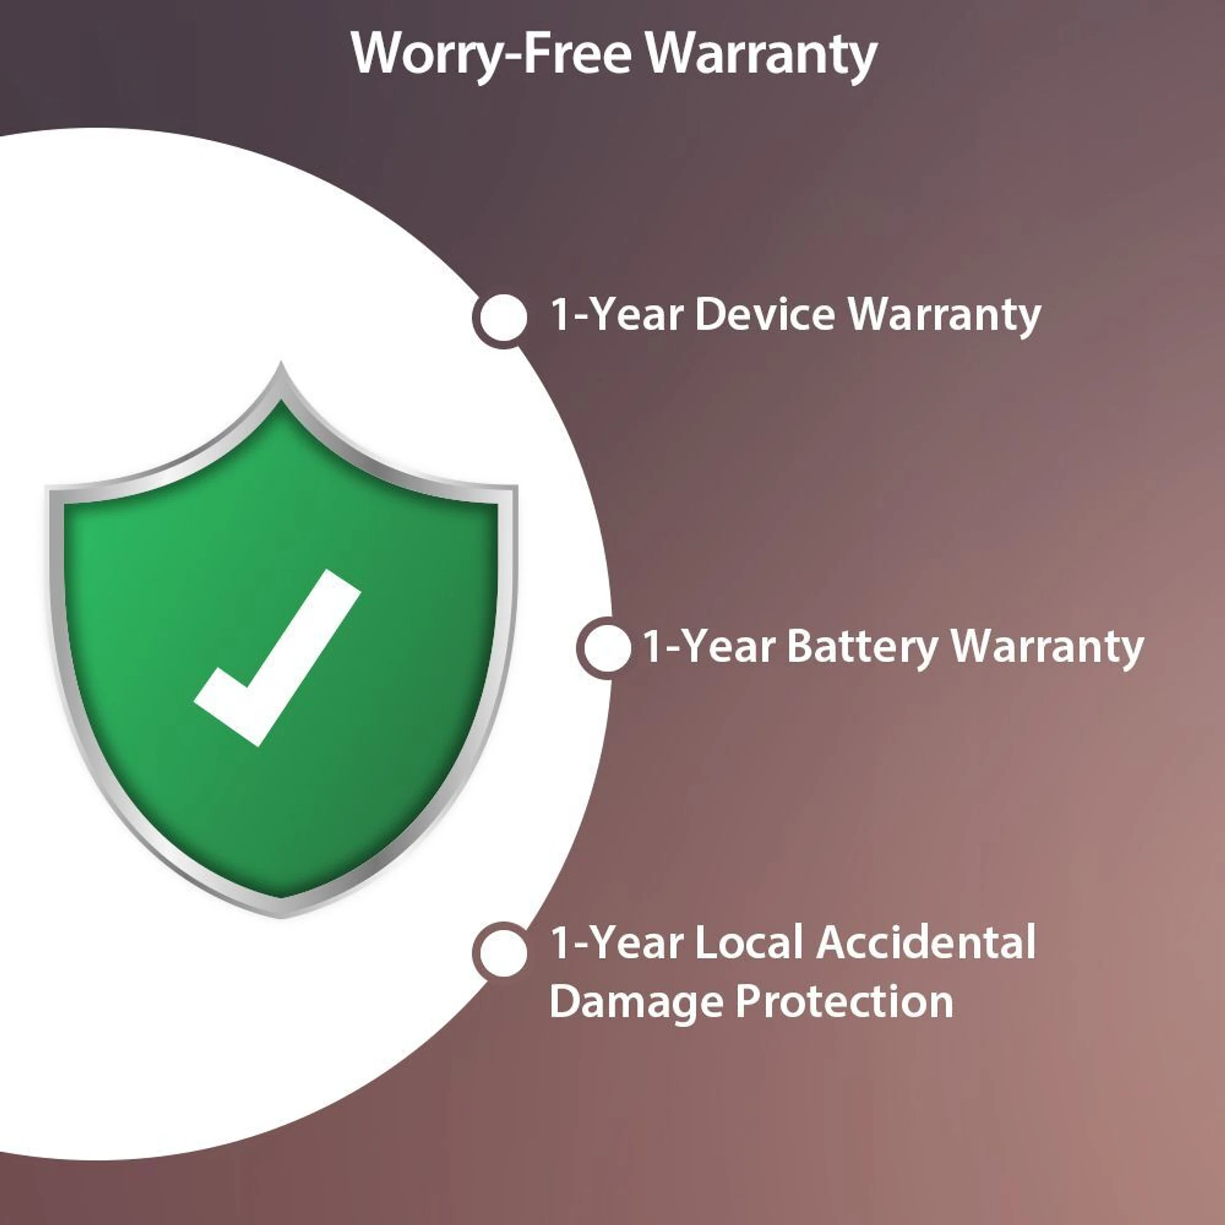This screenshot has height=1225, width=1225.
Task: Click the 1-Year Local Accidental line
Action: coord(792,942)
